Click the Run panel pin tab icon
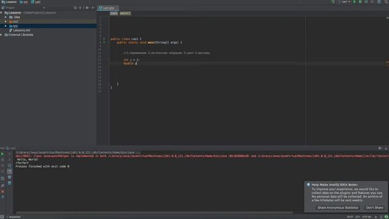 click(2, 186)
